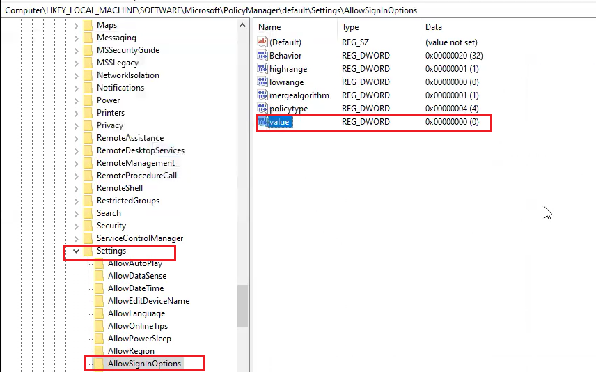Click the policytype DWORD icon
Screen dimensions: 596x372
click(262, 108)
